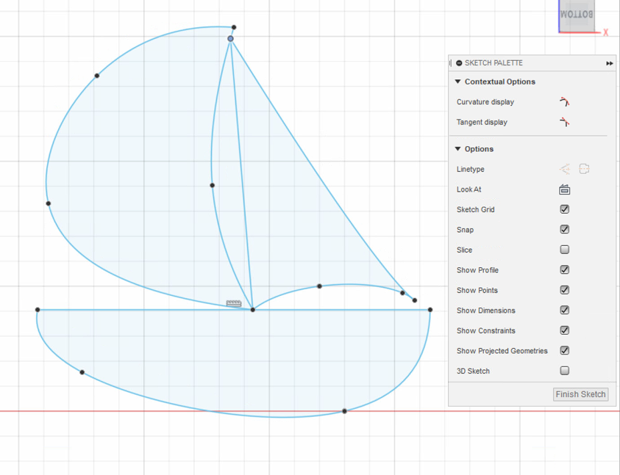Image resolution: width=620 pixels, height=475 pixels.
Task: Disable the Show Points checkbox
Action: pos(565,290)
